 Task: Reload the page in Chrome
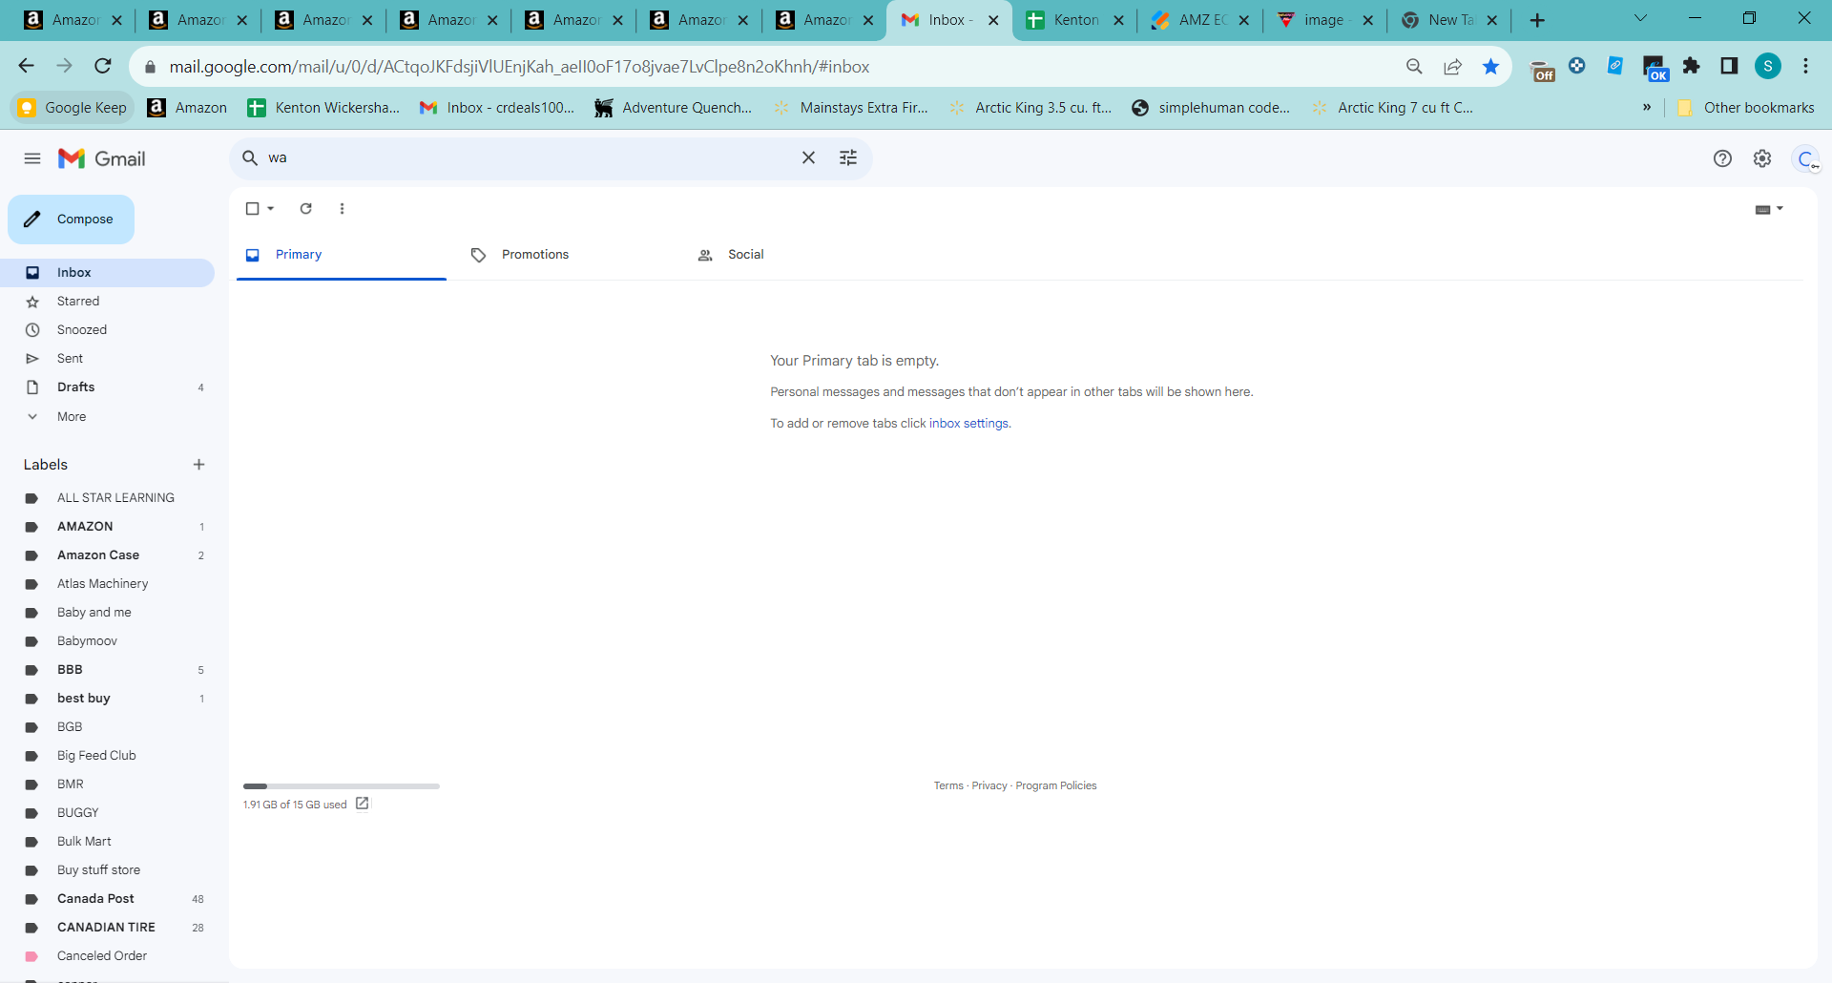coord(103,66)
